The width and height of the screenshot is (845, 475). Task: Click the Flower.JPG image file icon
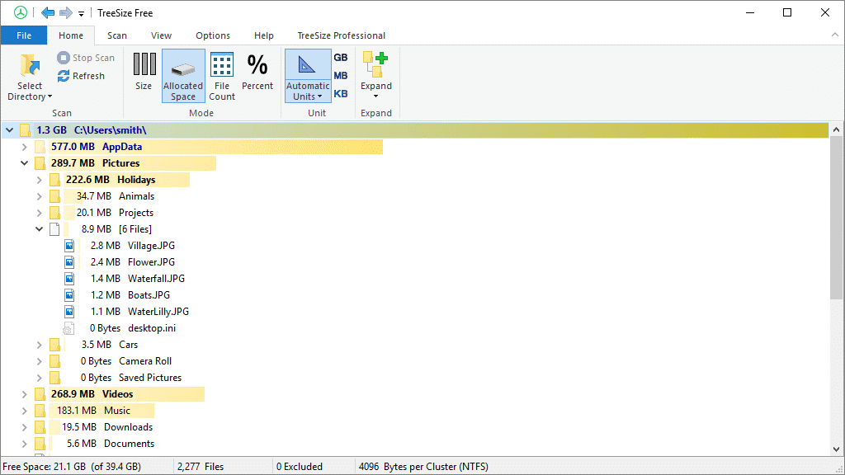pyautogui.click(x=69, y=262)
